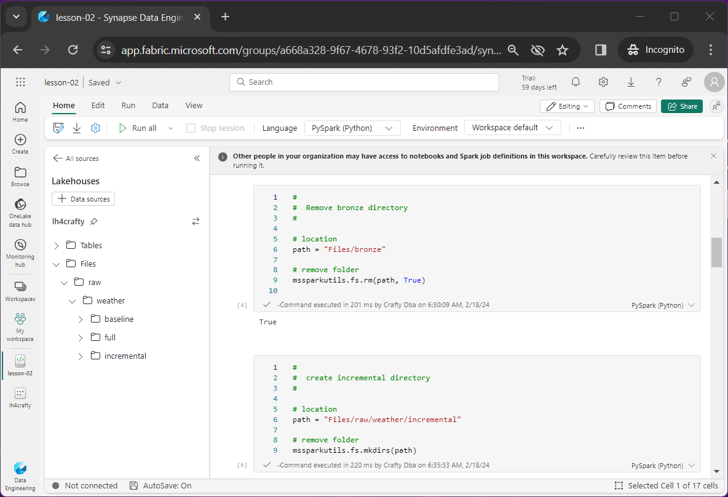Click the download icon in notebook toolbar

click(77, 128)
